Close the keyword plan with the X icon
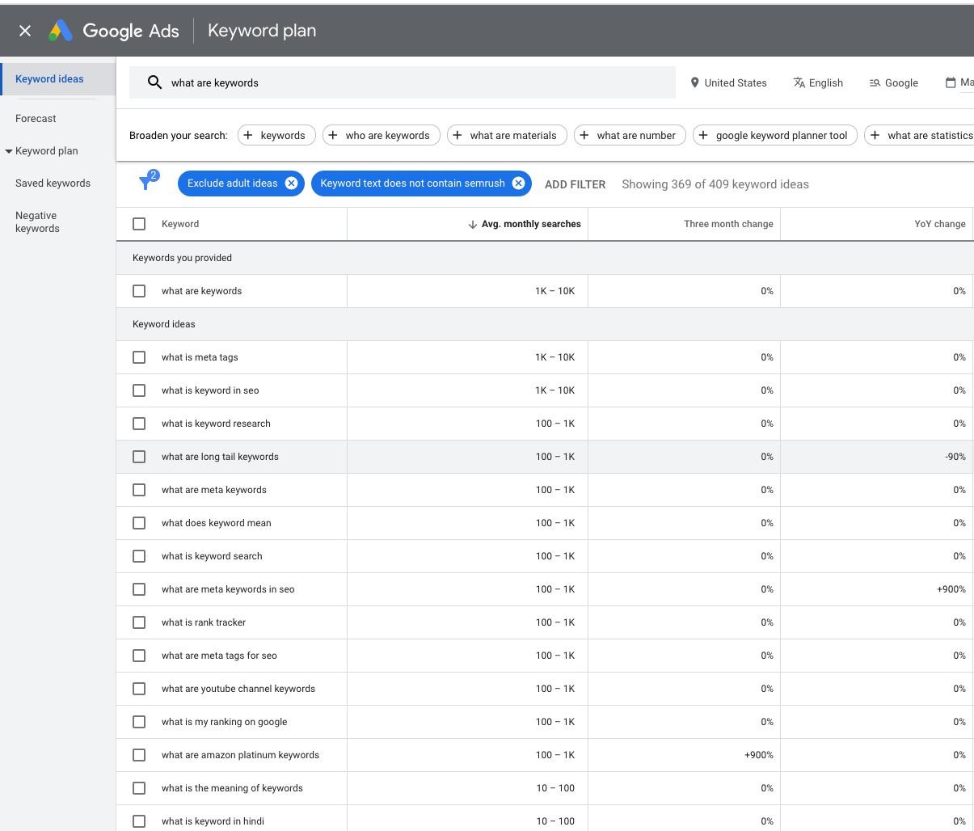 coord(25,31)
